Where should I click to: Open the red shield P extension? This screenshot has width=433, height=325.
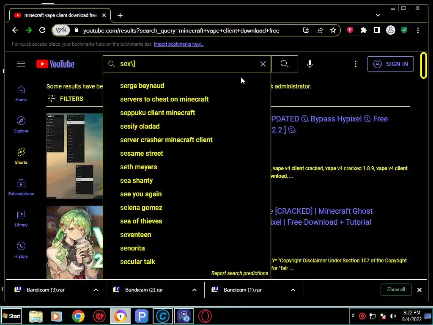350,30
